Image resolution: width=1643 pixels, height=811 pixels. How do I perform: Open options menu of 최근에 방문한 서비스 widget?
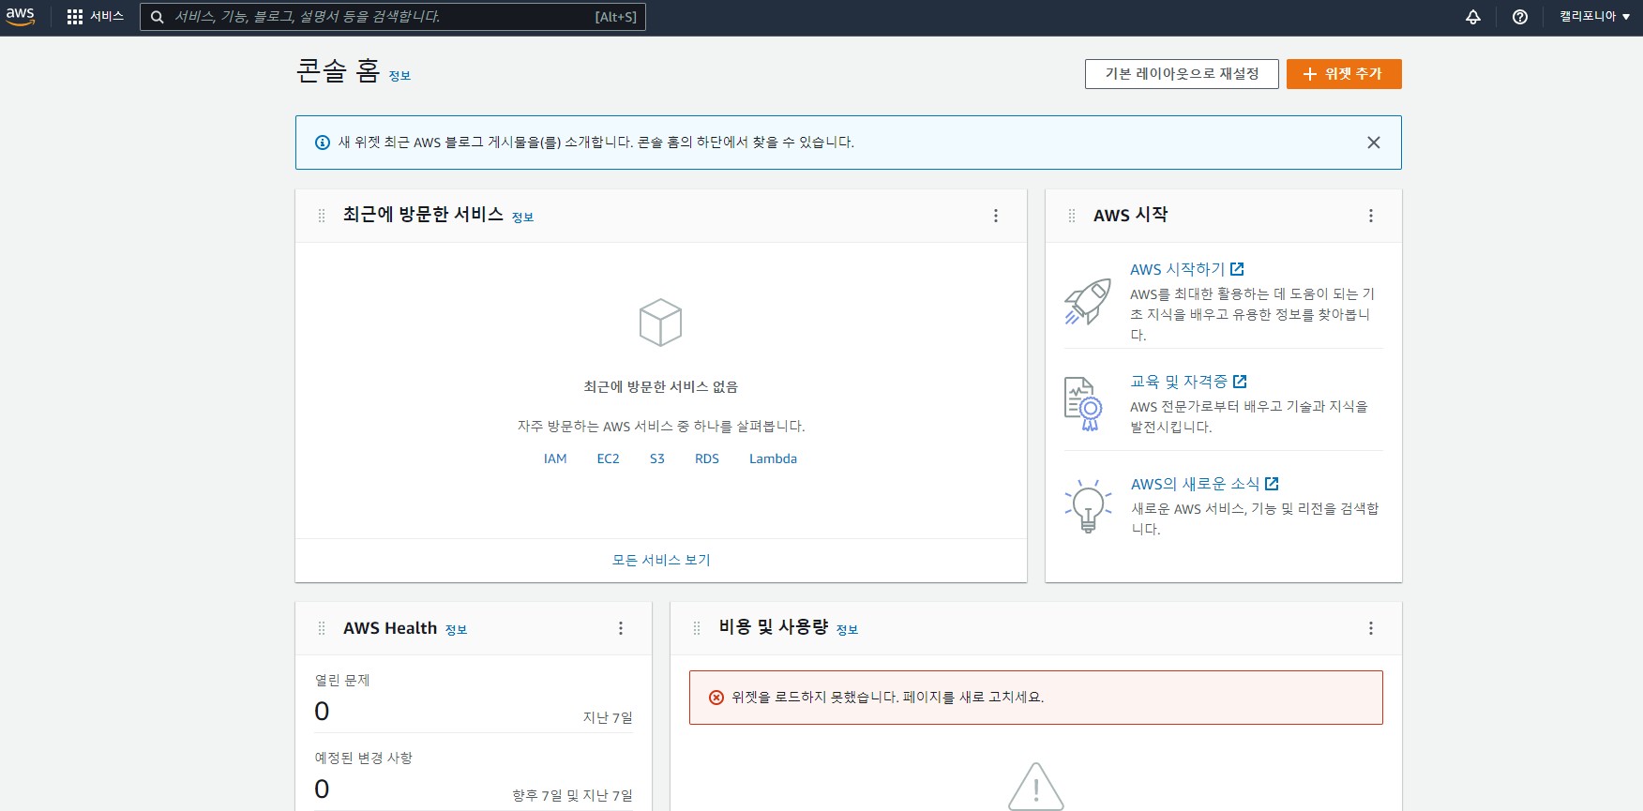pyautogui.click(x=996, y=216)
